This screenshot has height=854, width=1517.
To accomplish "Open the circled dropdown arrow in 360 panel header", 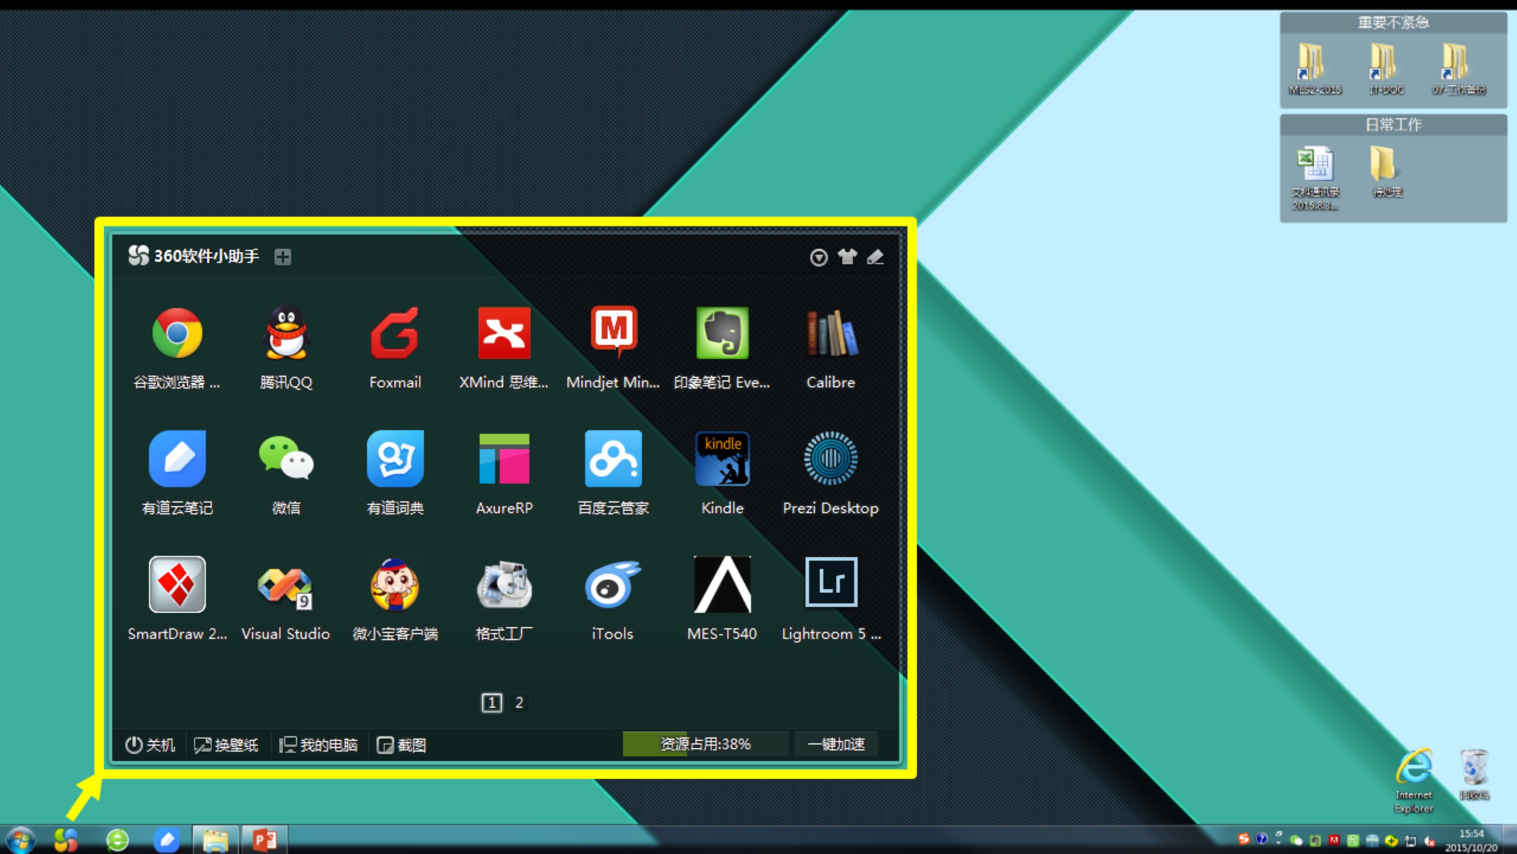I will (819, 257).
